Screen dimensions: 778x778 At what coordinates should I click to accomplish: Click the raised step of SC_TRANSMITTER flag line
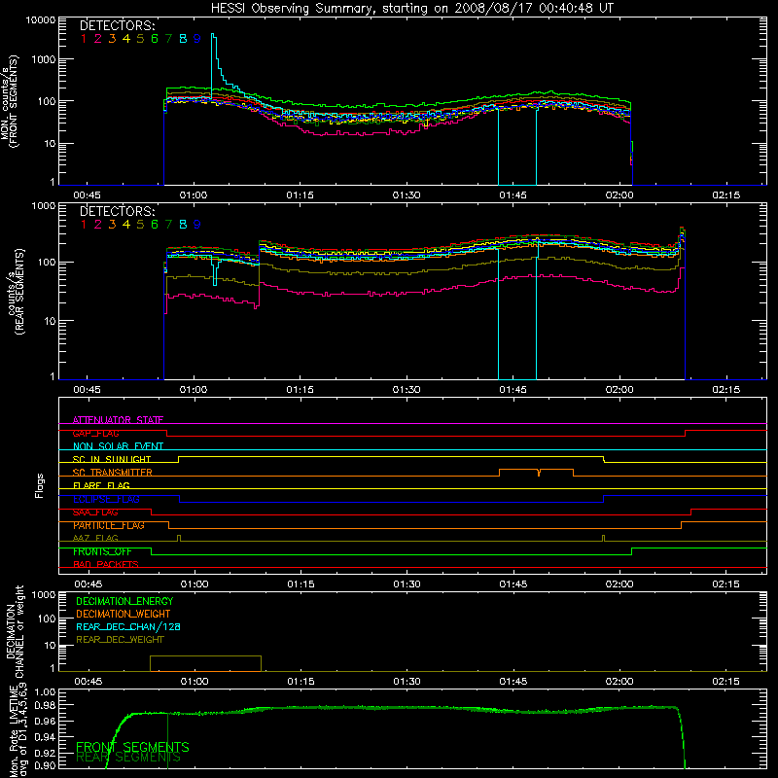coord(536,470)
